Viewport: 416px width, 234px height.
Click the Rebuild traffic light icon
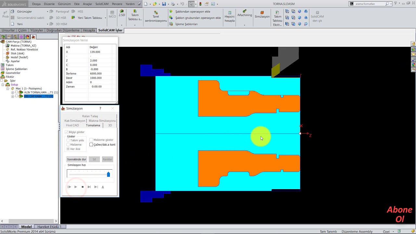[x=200, y=4]
